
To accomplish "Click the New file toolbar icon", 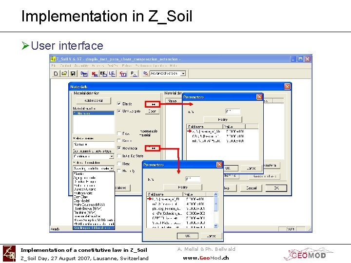I will [x=56, y=74].
